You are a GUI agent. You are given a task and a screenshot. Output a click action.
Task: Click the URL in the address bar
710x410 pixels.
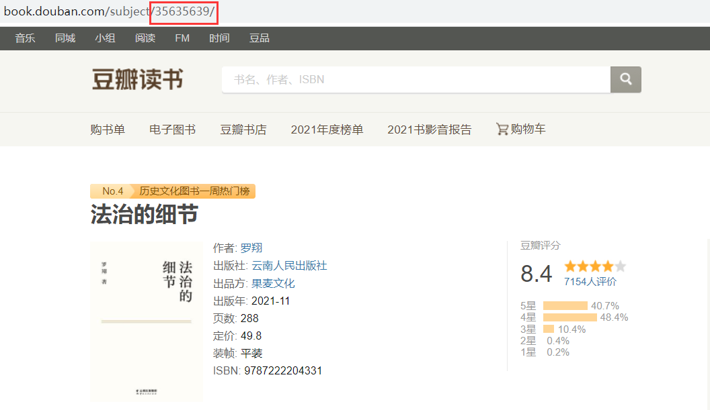[x=109, y=11]
